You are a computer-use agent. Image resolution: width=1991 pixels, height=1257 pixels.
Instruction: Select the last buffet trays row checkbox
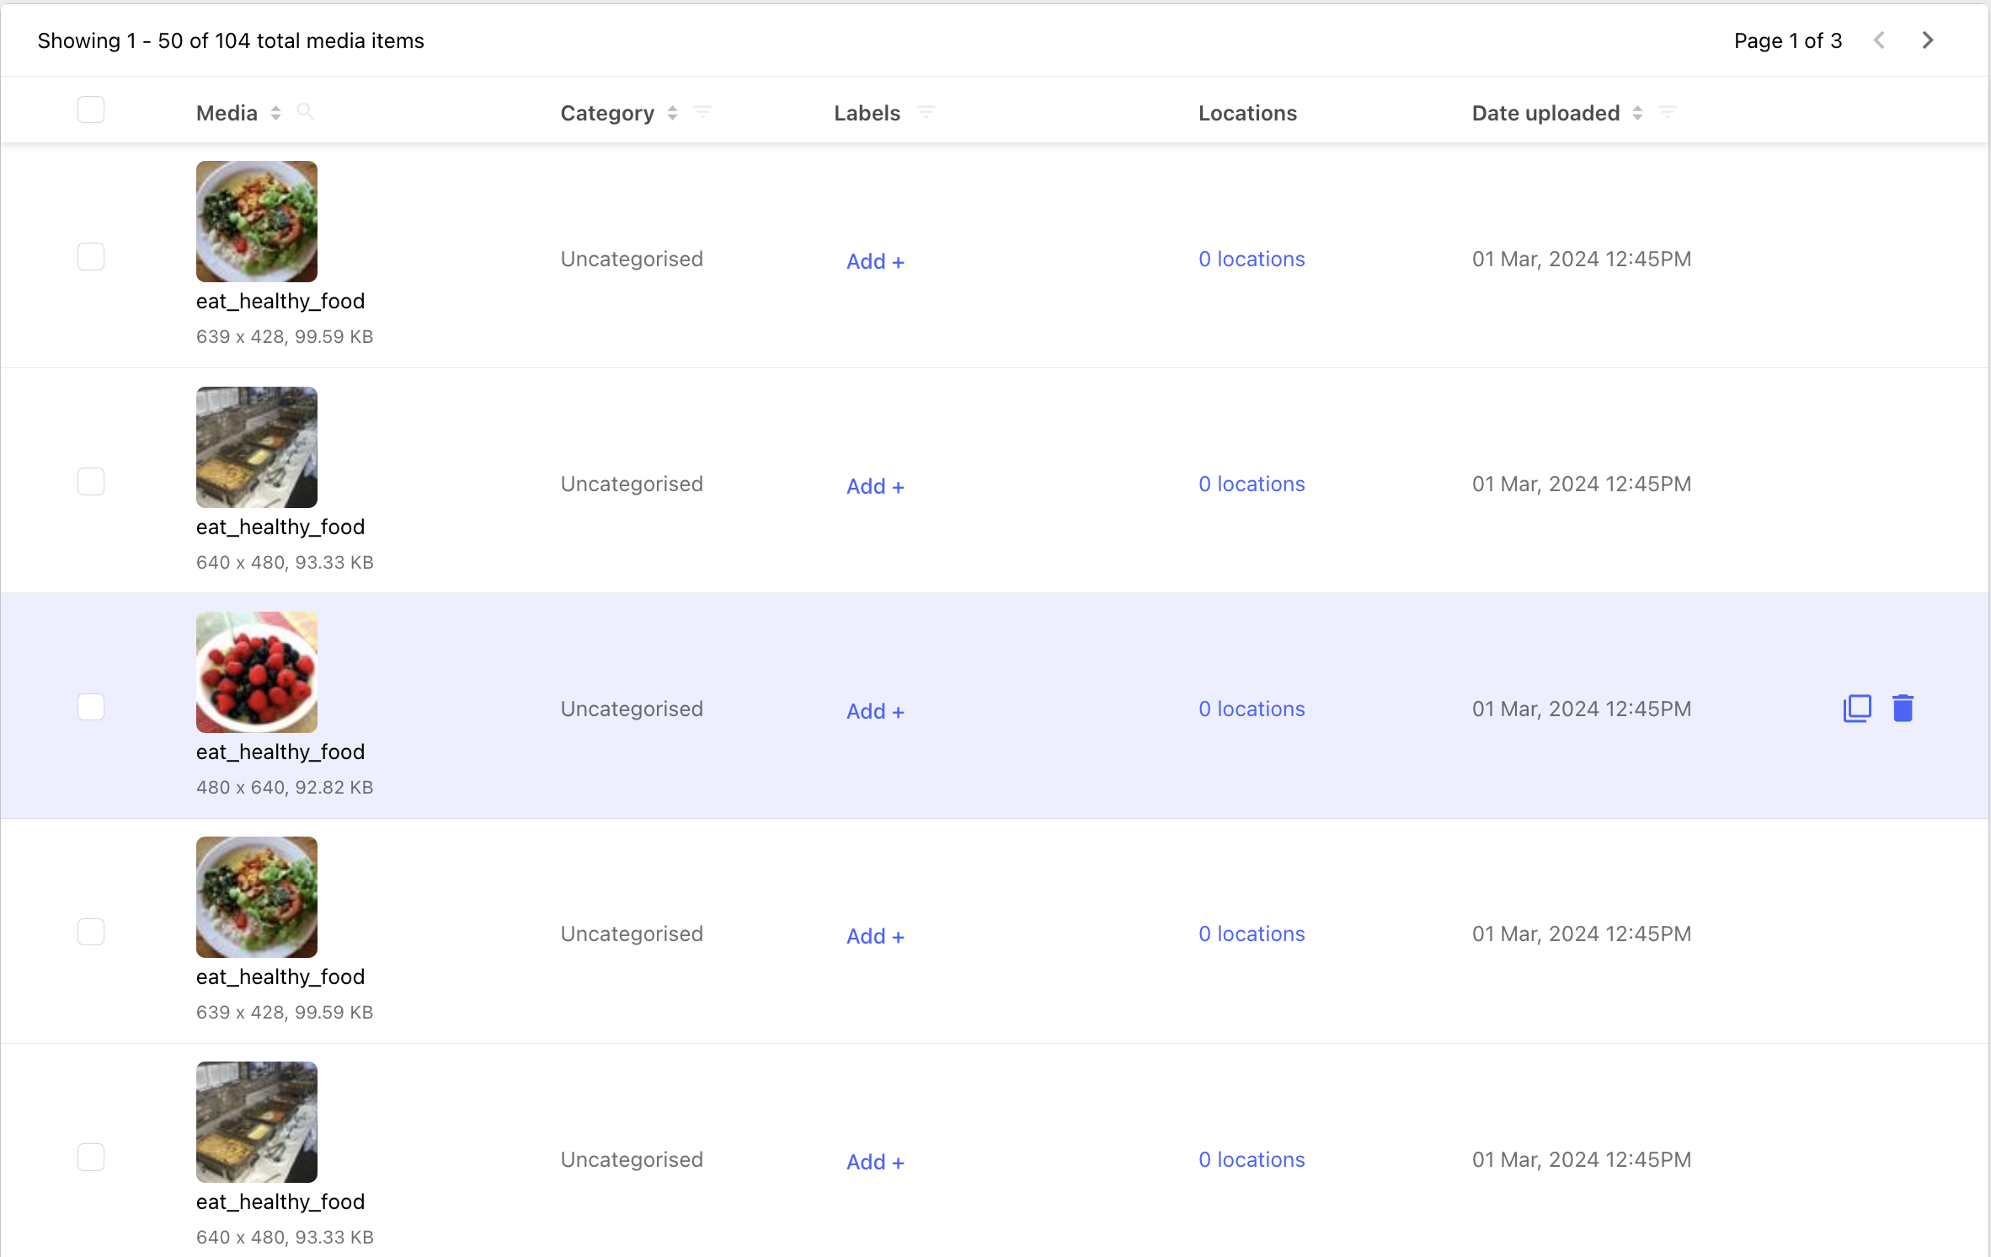(91, 1158)
